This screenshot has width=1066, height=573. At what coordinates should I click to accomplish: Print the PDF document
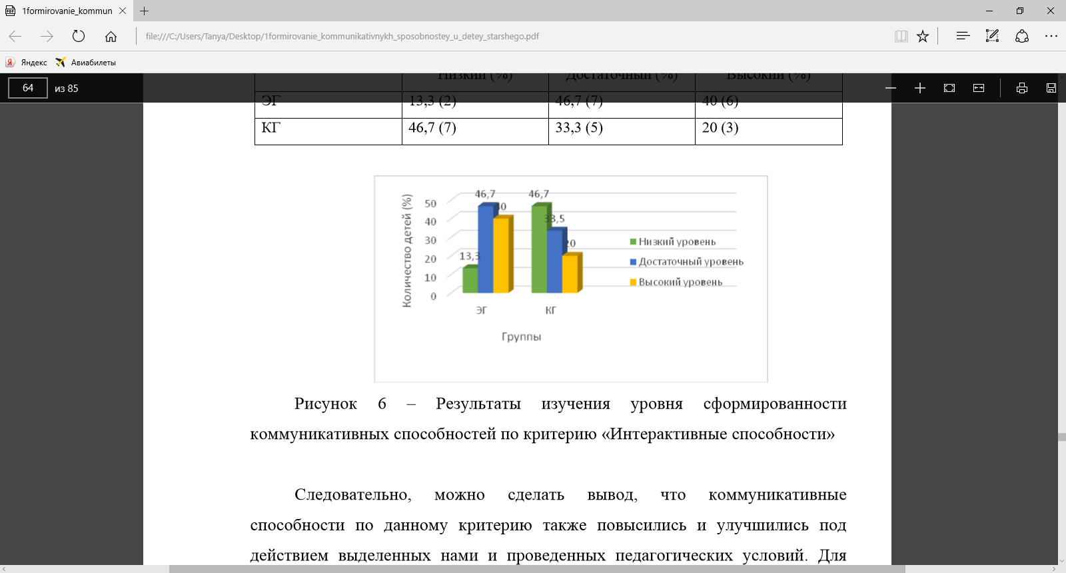pos(1022,88)
